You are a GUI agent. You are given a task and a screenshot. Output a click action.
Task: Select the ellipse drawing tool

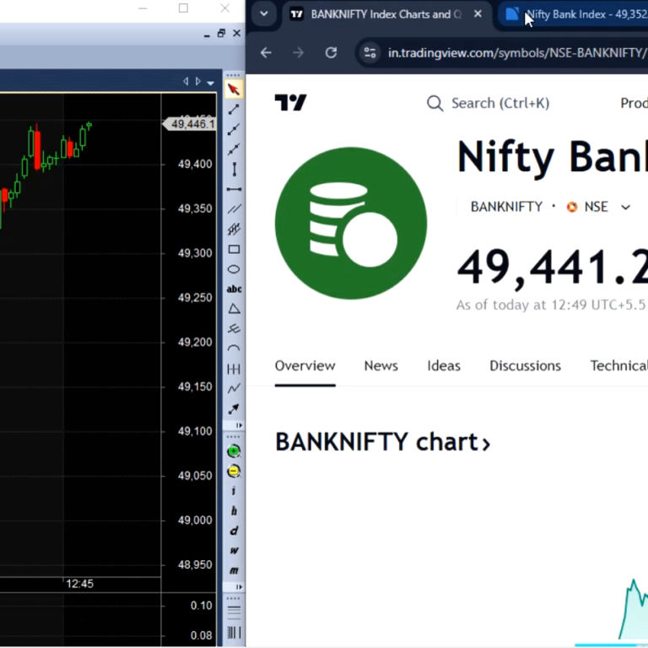234,269
